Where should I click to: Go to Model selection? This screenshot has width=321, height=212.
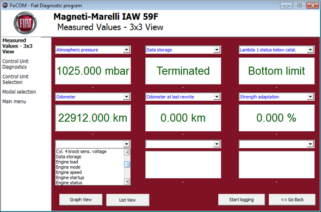(x=19, y=92)
